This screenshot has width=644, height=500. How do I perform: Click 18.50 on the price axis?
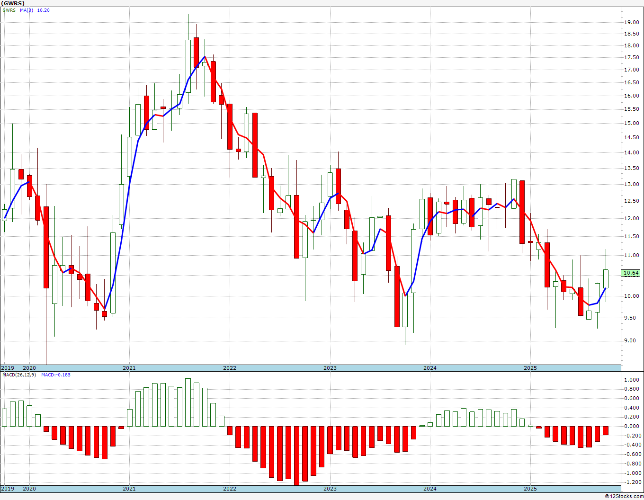point(631,34)
